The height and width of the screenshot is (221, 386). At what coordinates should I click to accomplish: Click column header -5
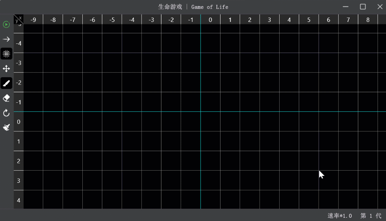(x=112, y=19)
